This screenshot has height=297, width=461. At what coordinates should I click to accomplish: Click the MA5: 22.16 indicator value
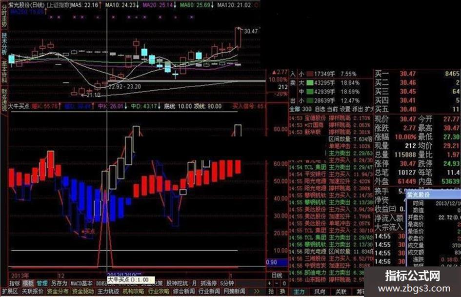tap(86, 5)
